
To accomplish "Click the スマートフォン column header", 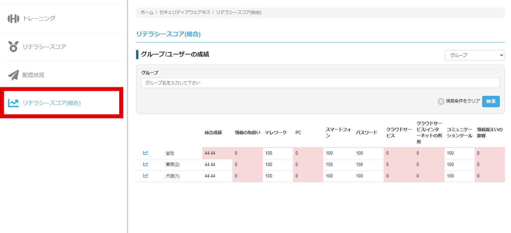I will coord(338,132).
